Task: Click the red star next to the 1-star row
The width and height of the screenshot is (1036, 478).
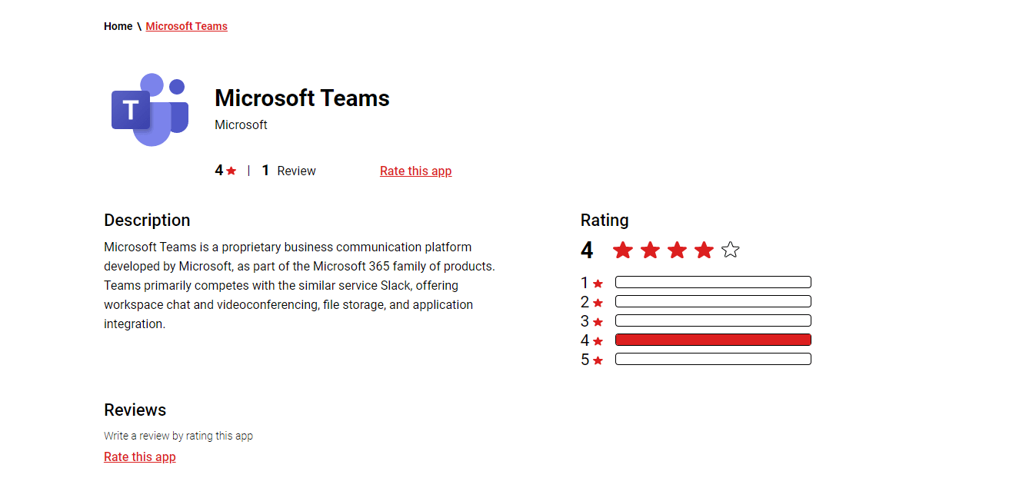Action: (x=597, y=282)
